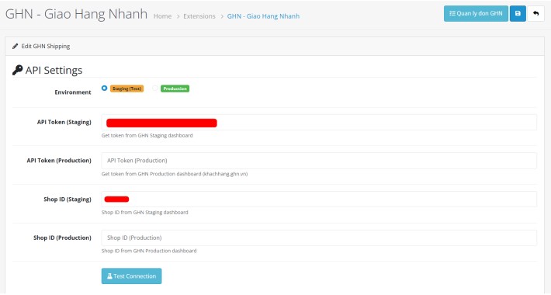This screenshot has width=551, height=295.
Task: Click the 'Edit GHN Shipping' panel heading
Action: pyautogui.click(x=46, y=46)
